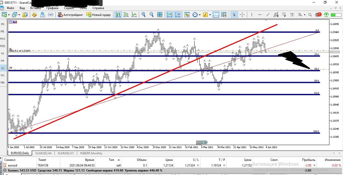Open the Файл menu
The width and height of the screenshot is (343, 175).
click(x=10, y=8)
